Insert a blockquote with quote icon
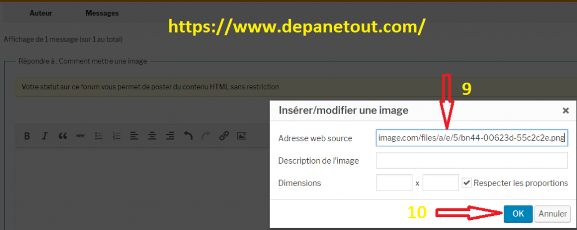 point(63,136)
